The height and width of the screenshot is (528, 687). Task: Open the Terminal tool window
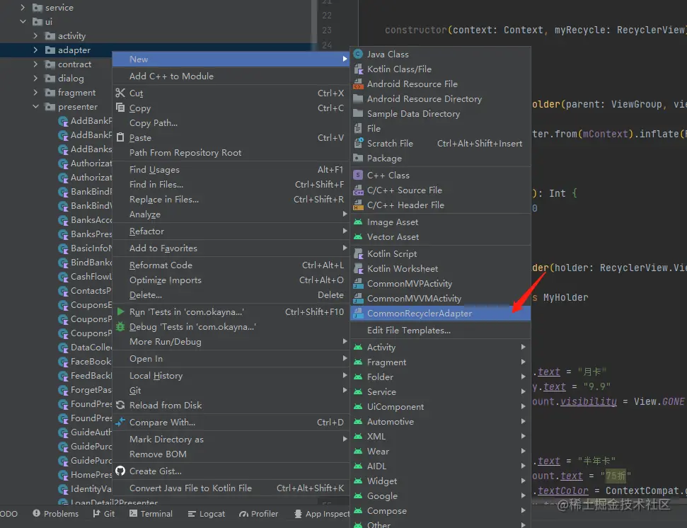click(x=151, y=514)
